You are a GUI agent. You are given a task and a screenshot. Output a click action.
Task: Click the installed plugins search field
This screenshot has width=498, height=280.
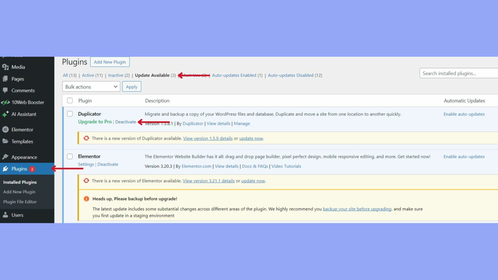pos(458,73)
